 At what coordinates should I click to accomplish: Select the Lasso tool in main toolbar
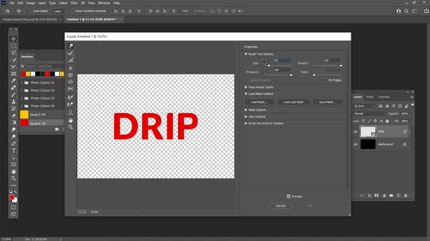pyautogui.click(x=13, y=52)
